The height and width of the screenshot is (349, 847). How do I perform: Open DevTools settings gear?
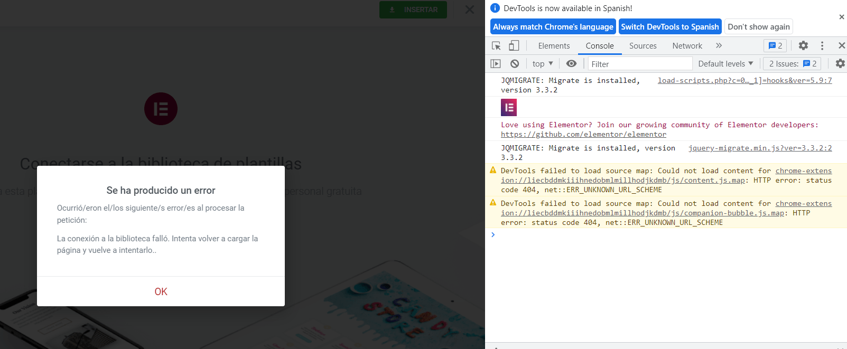coord(803,45)
